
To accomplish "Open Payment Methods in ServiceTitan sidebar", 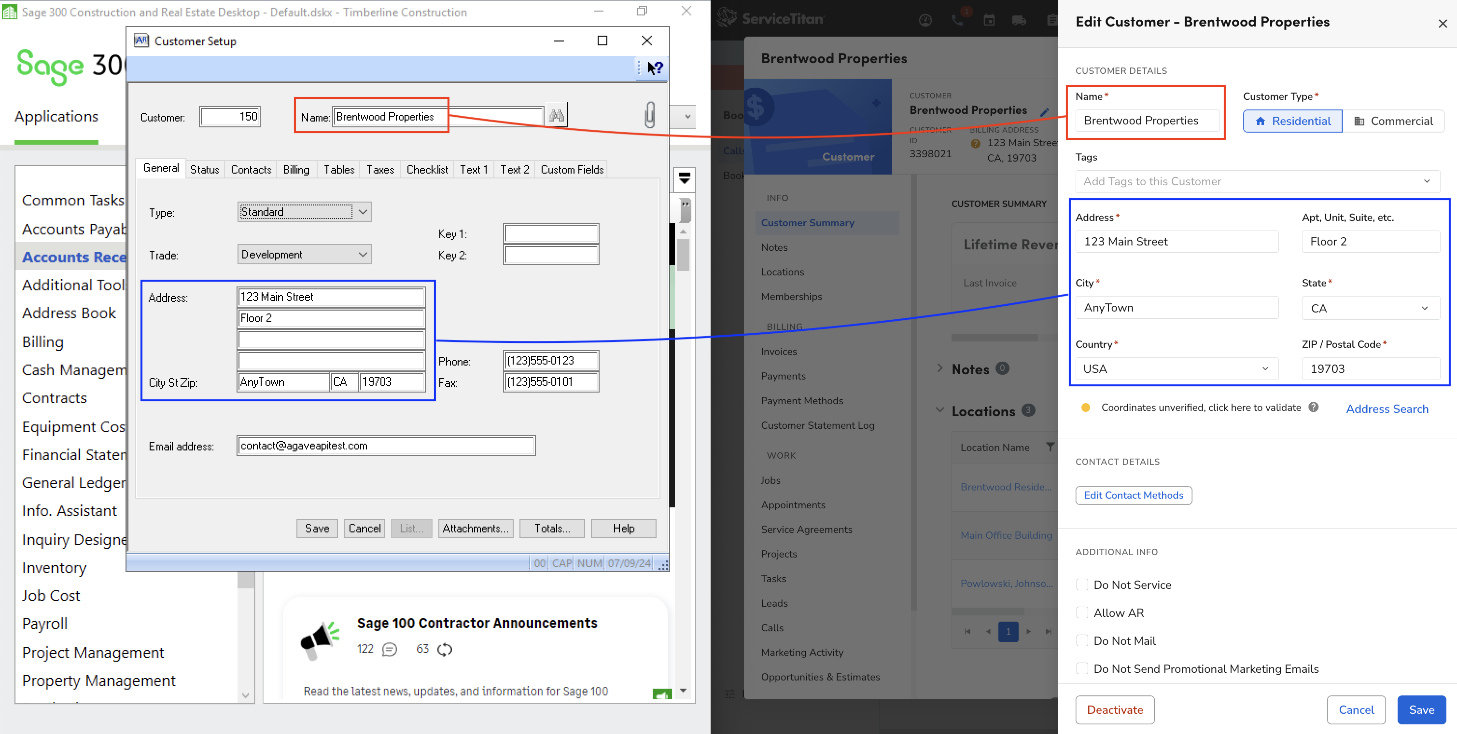I will (801, 400).
